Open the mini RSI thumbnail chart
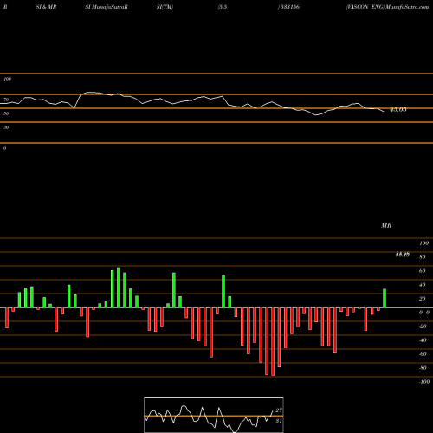Image resolution: width=433 pixels, height=433 pixels. (x=214, y=415)
